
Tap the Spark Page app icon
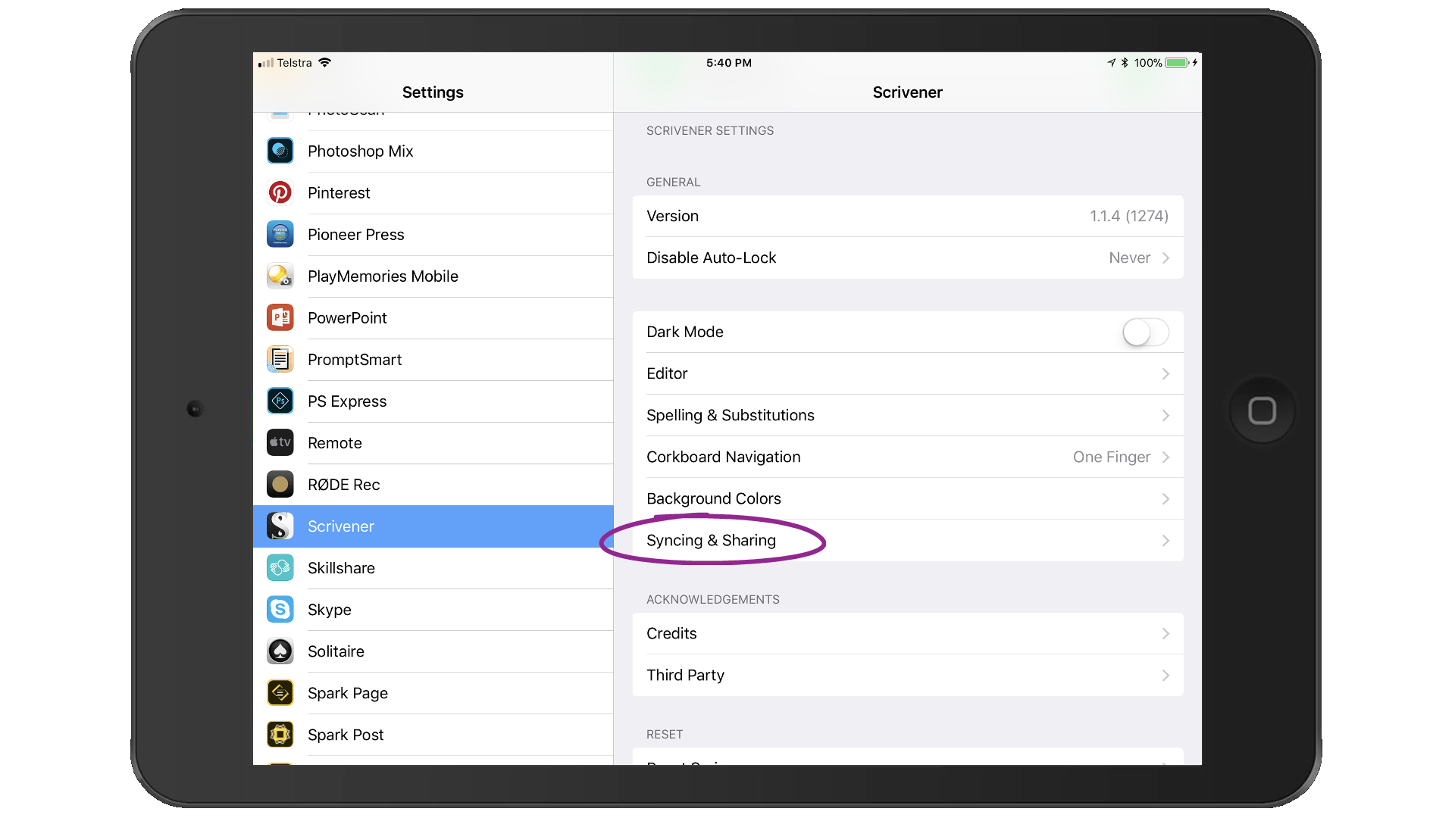pos(280,692)
